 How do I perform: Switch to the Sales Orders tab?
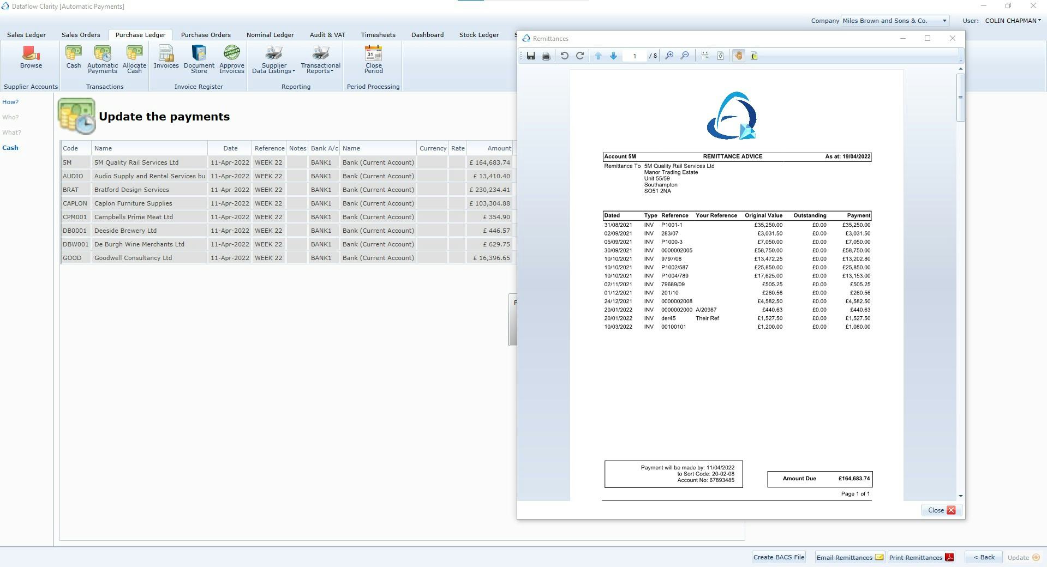81,35
